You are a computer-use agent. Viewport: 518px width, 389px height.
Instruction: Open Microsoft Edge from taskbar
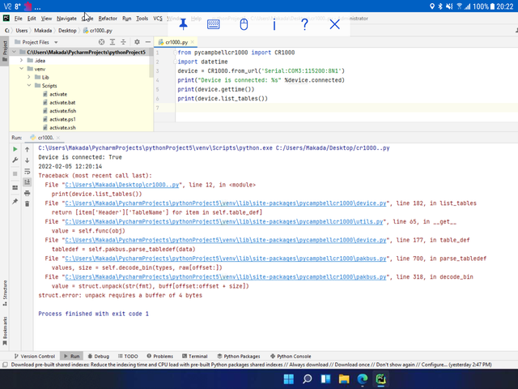tap(363, 379)
